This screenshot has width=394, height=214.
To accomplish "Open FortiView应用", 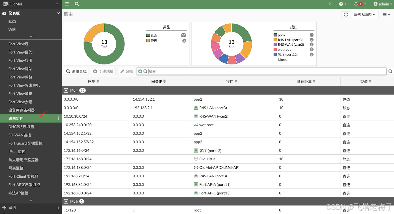I will point(20,60).
